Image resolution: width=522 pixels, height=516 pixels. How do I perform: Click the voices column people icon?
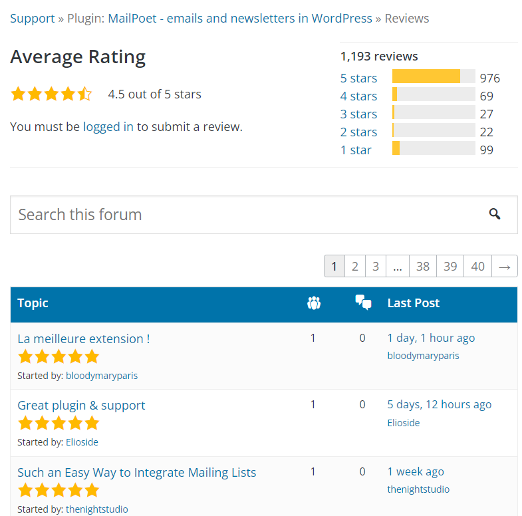[314, 303]
